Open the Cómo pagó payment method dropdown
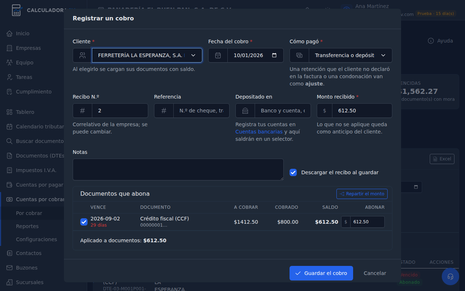 pyautogui.click(x=350, y=55)
